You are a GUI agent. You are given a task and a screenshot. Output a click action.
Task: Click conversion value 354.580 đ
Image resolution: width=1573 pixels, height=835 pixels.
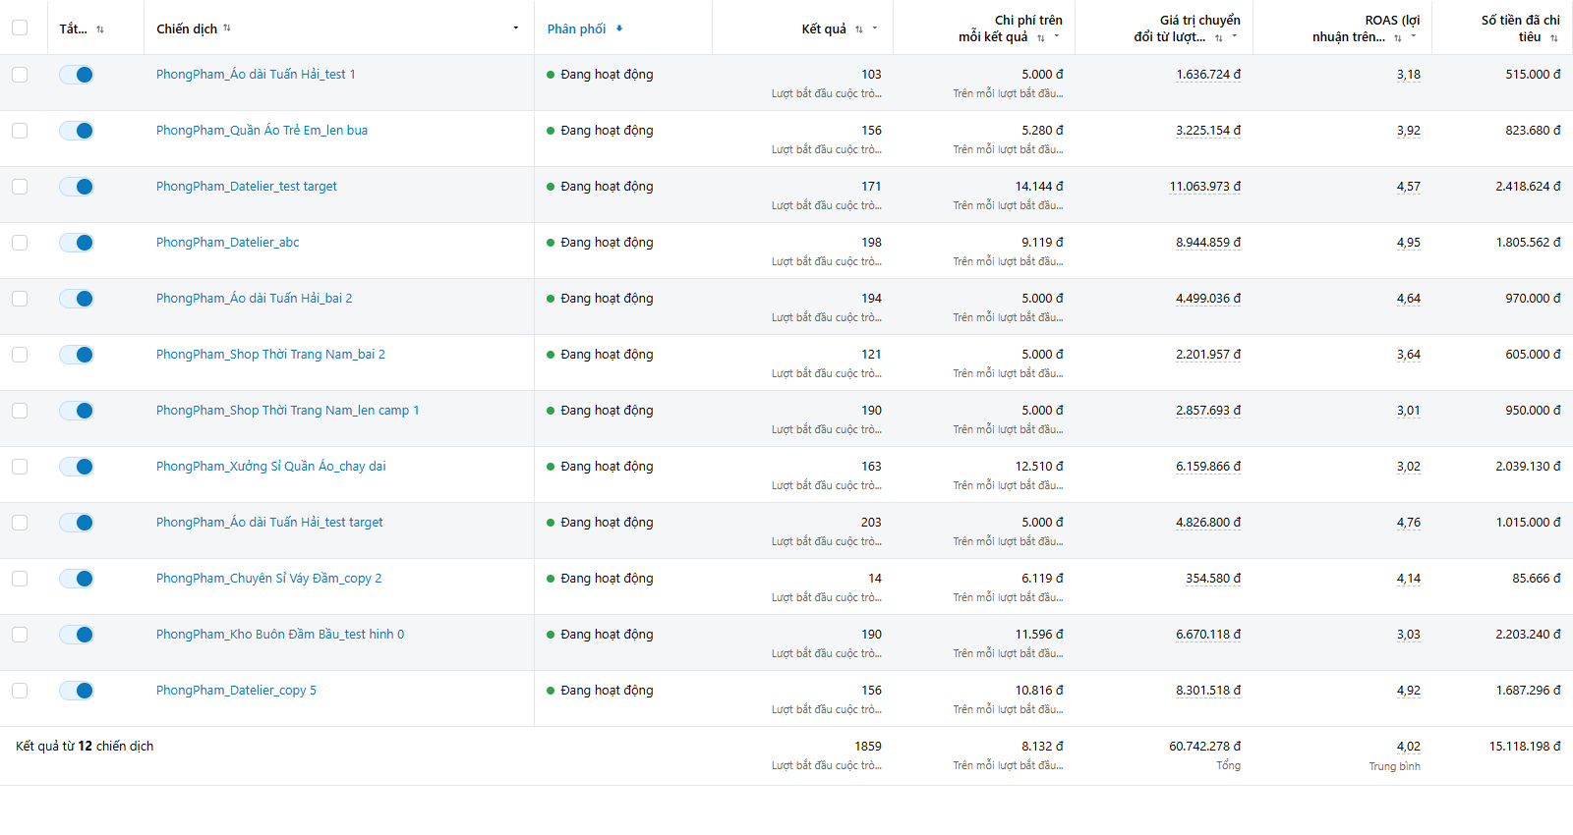(x=1213, y=579)
